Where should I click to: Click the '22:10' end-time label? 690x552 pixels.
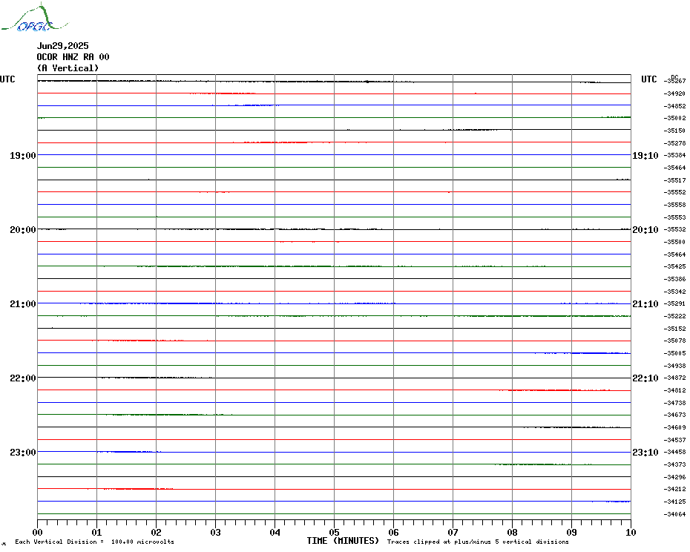click(645, 378)
